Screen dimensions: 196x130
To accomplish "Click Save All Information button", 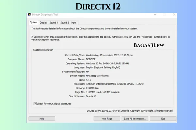I will [135, 119].
